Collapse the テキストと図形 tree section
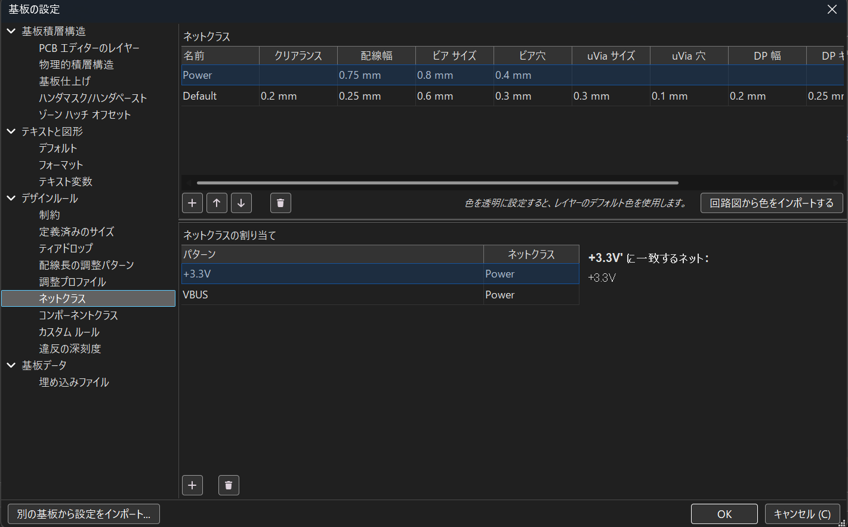 pos(11,131)
